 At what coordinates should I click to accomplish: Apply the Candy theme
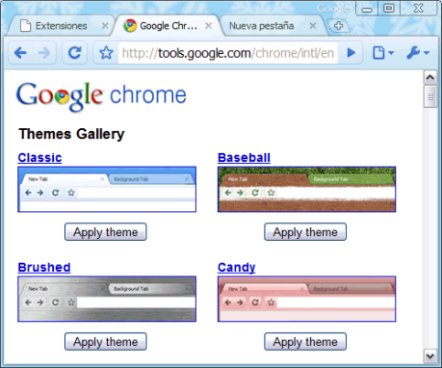pyautogui.click(x=305, y=341)
